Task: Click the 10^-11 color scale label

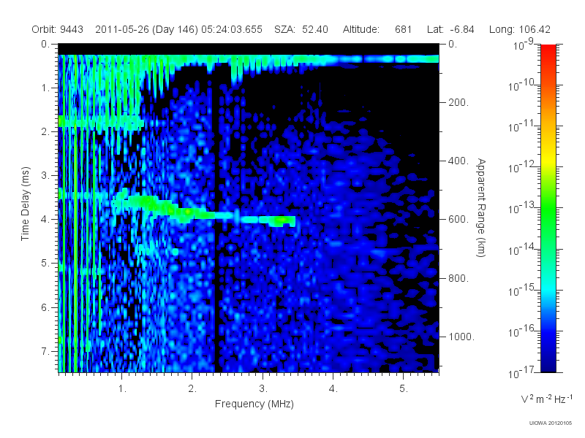Action: click(522, 126)
